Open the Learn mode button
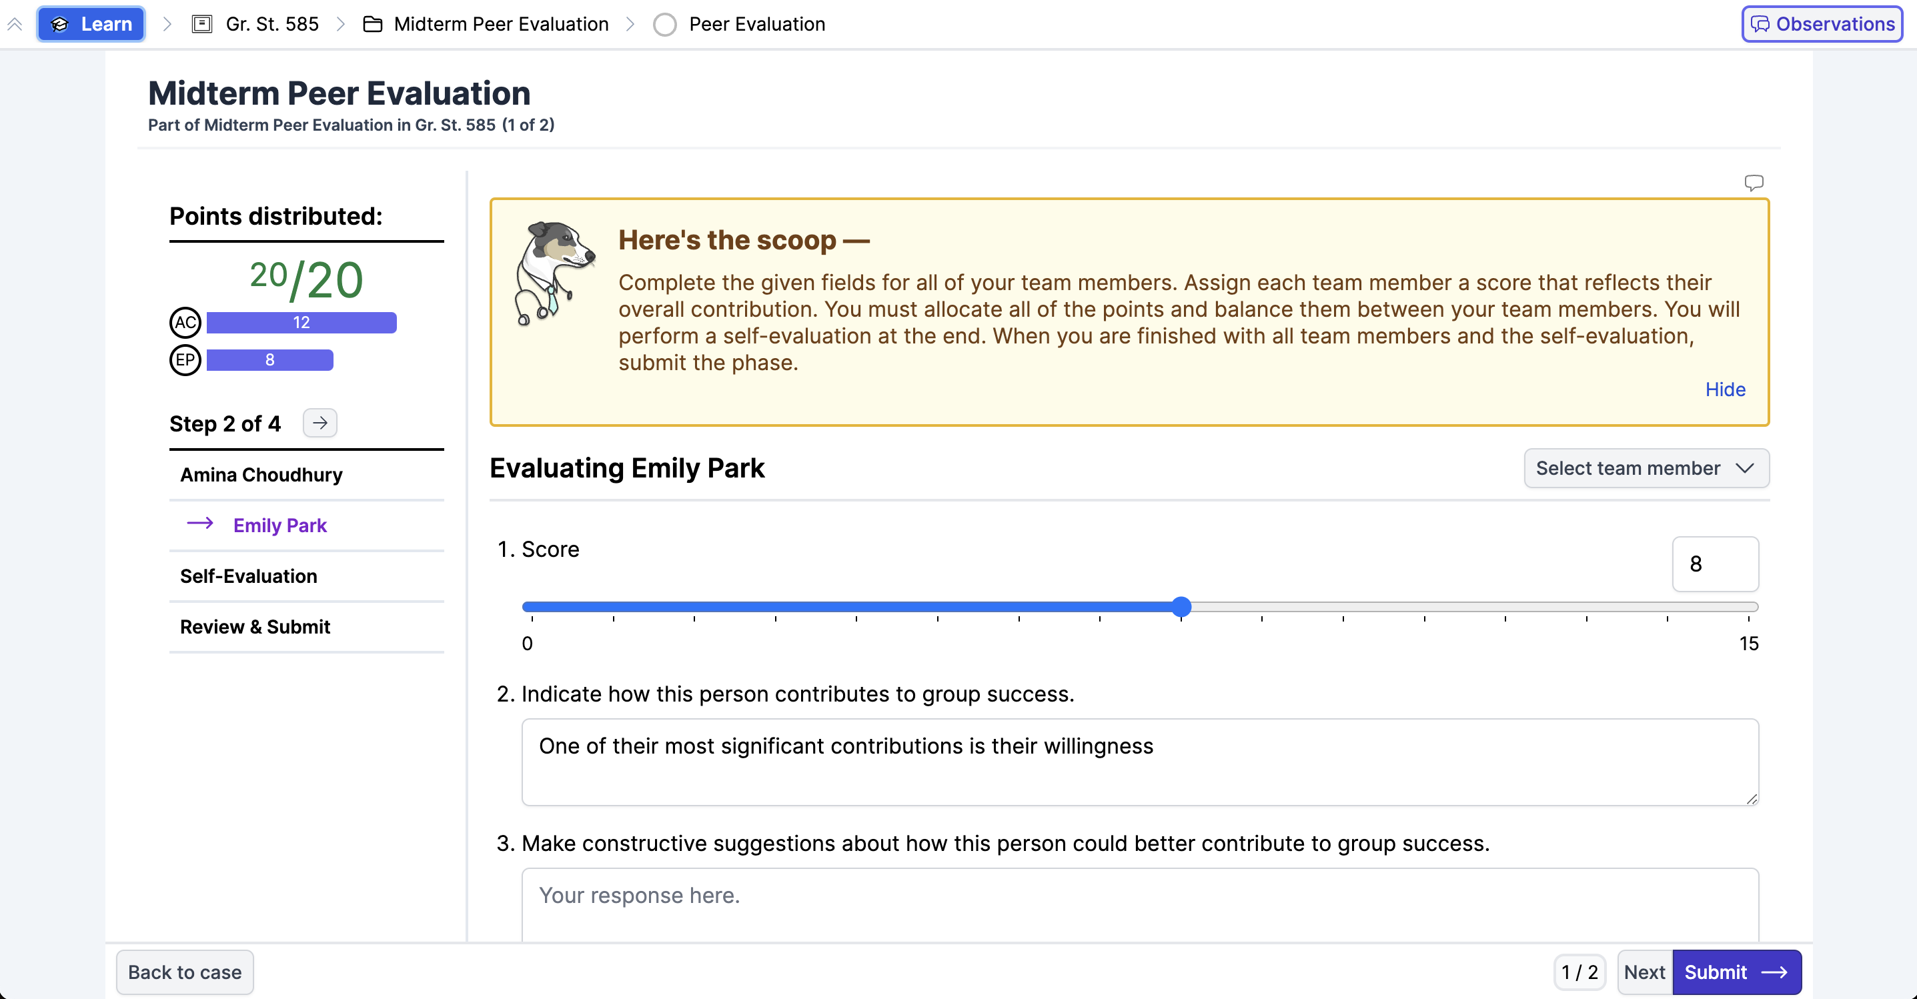The image size is (1917, 999). click(x=91, y=25)
